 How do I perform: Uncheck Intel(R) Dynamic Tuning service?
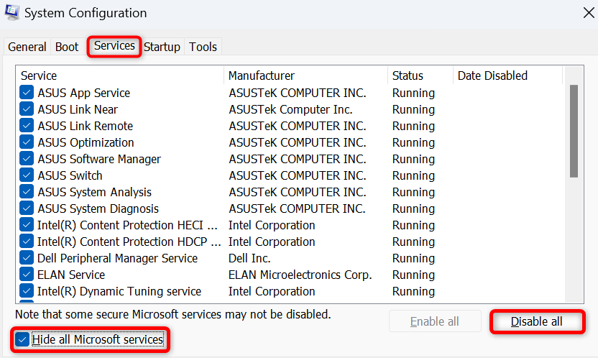(x=27, y=291)
